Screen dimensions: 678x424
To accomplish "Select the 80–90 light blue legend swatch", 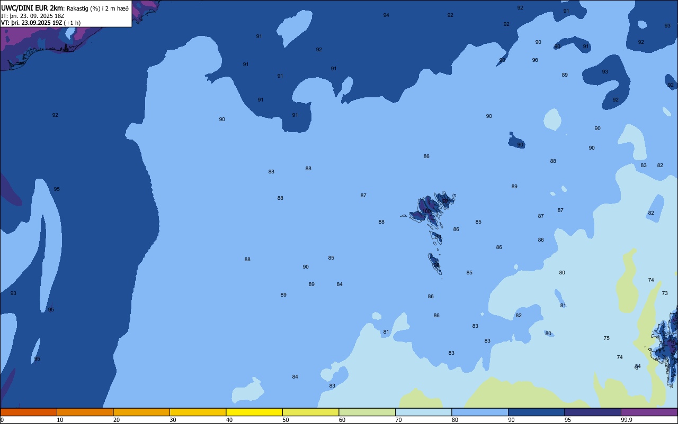I will [480, 412].
